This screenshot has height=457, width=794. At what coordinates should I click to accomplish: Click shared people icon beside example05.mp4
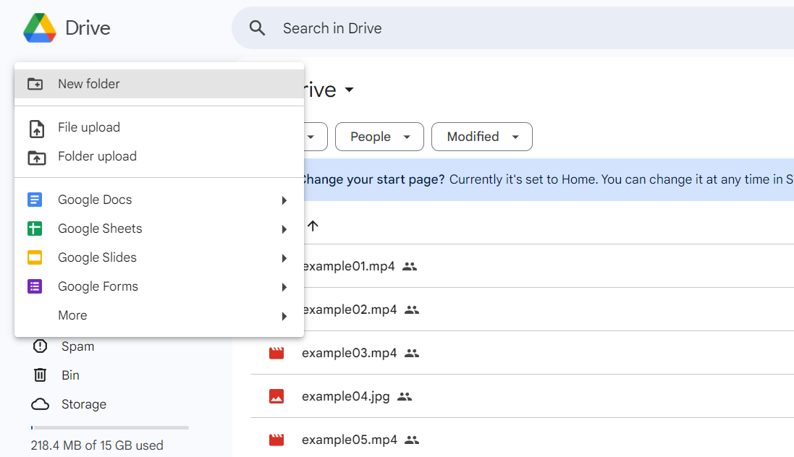412,440
